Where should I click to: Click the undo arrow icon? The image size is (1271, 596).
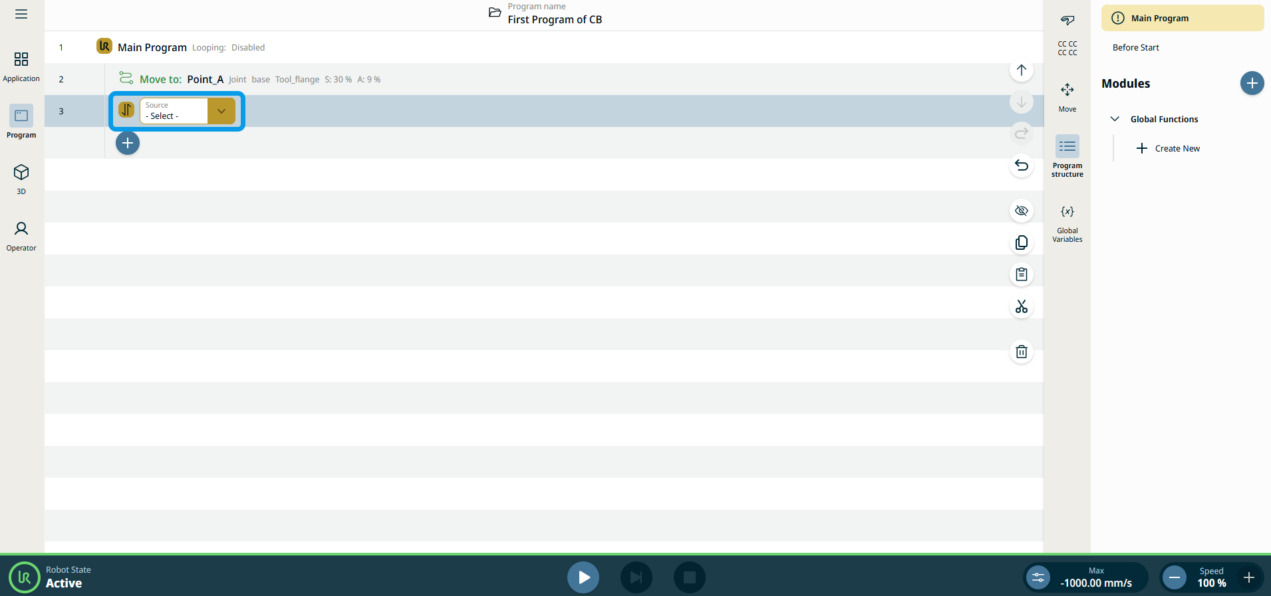[1021, 165]
